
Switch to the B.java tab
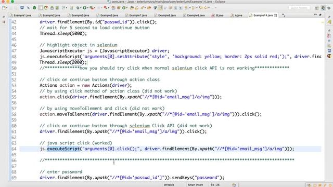(x=217, y=15)
